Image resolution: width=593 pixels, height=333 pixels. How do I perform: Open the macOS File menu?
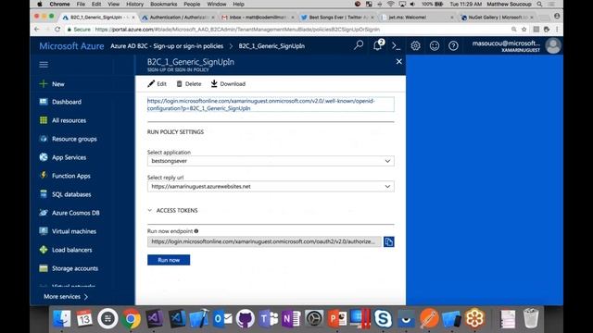(x=81, y=4)
